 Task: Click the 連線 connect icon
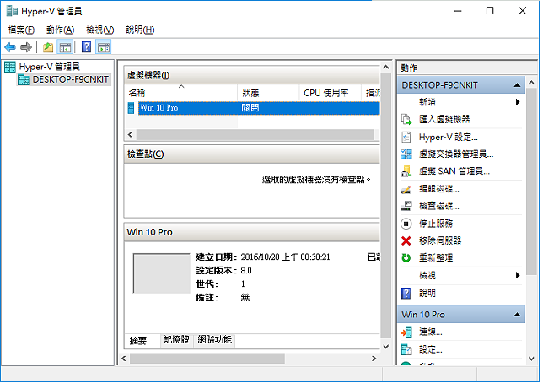[x=406, y=332]
